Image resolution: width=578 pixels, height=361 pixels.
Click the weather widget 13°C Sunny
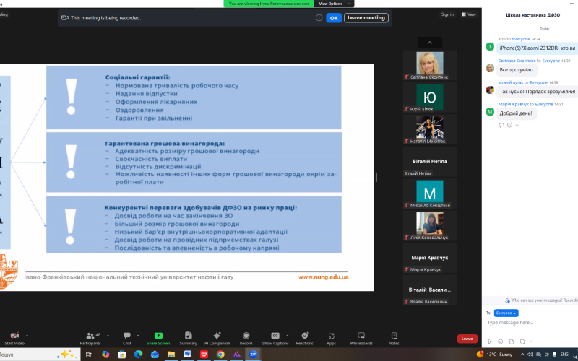click(494, 355)
